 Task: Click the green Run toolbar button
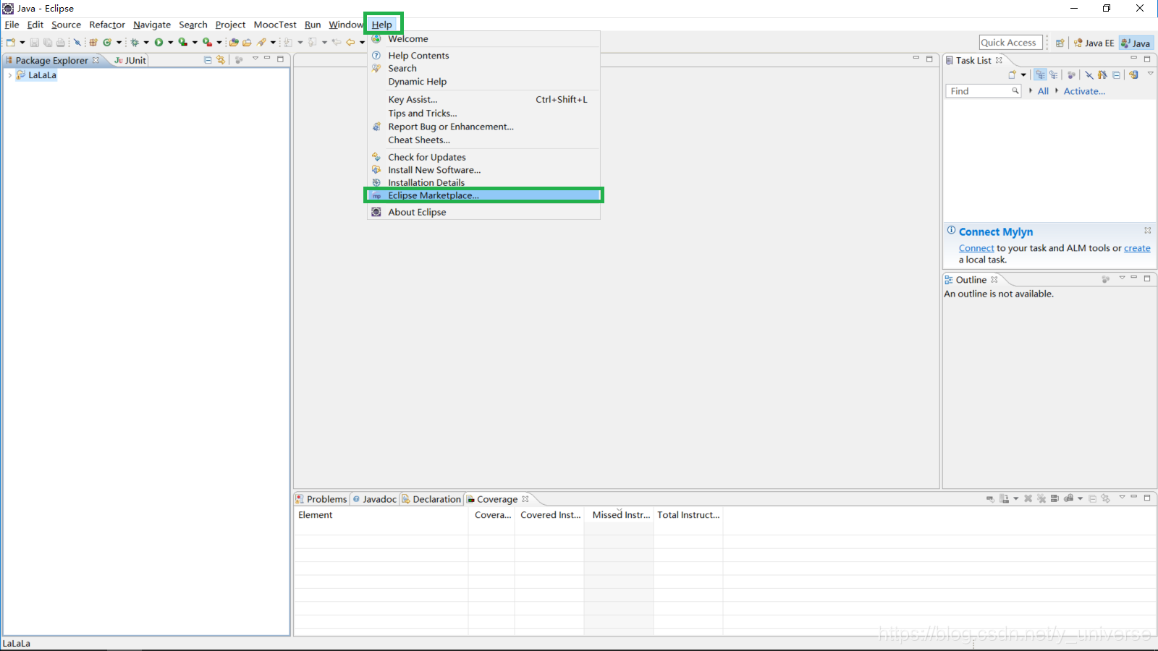point(159,43)
